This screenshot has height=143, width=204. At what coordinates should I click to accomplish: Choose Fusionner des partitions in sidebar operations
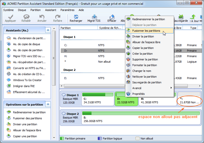pos(24,118)
